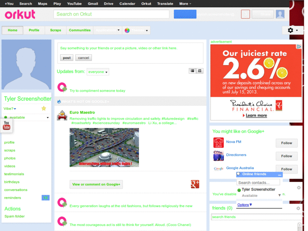Click Orkut icon beside Coco Chanel quote
Viewport: 308px width, 231px height.
[62, 221]
